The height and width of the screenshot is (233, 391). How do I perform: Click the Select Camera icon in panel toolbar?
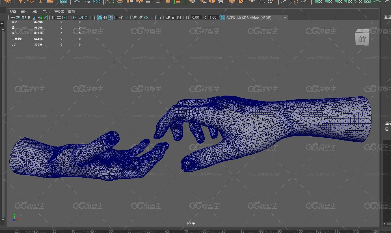pyautogui.click(x=12, y=18)
